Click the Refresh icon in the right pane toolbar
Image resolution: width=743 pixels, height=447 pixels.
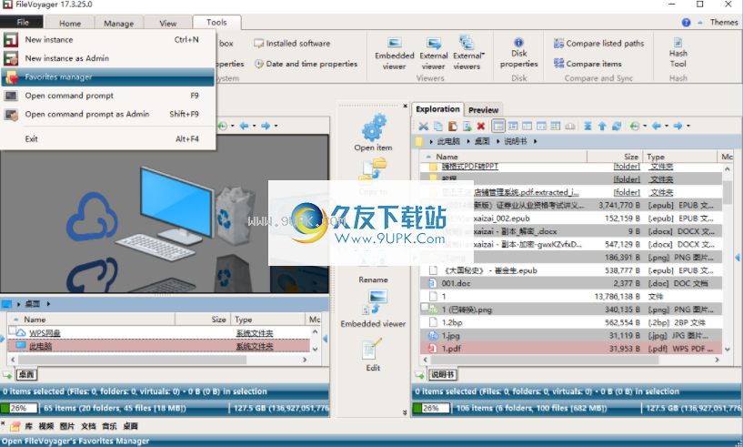617,127
